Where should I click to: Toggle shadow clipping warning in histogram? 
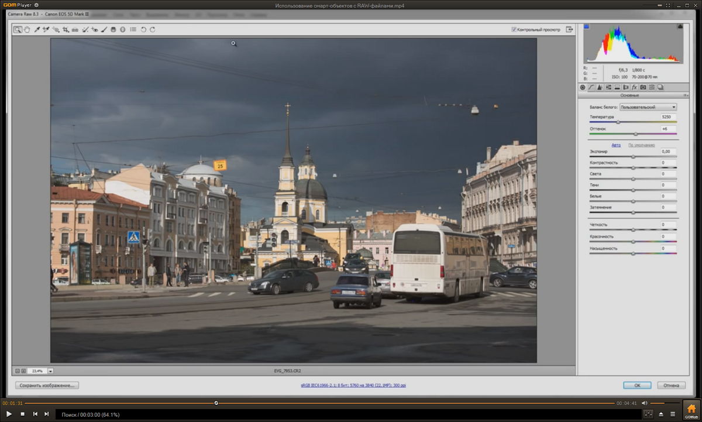coord(587,26)
